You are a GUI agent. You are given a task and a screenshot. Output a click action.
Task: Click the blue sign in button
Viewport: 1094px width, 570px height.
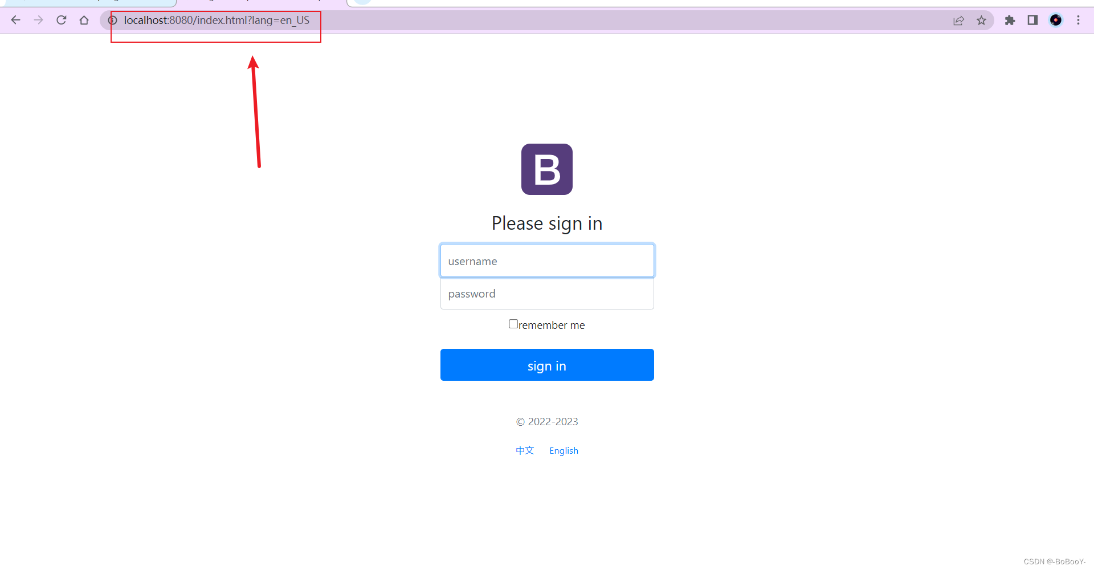pyautogui.click(x=547, y=365)
